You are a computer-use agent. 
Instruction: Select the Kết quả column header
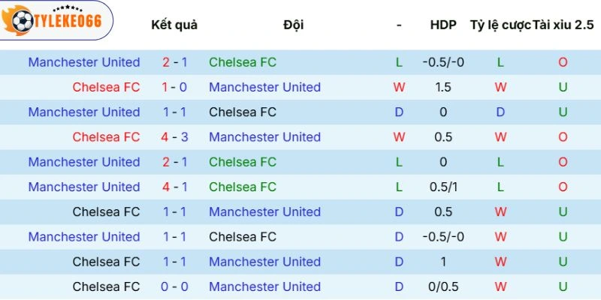[x=174, y=25]
